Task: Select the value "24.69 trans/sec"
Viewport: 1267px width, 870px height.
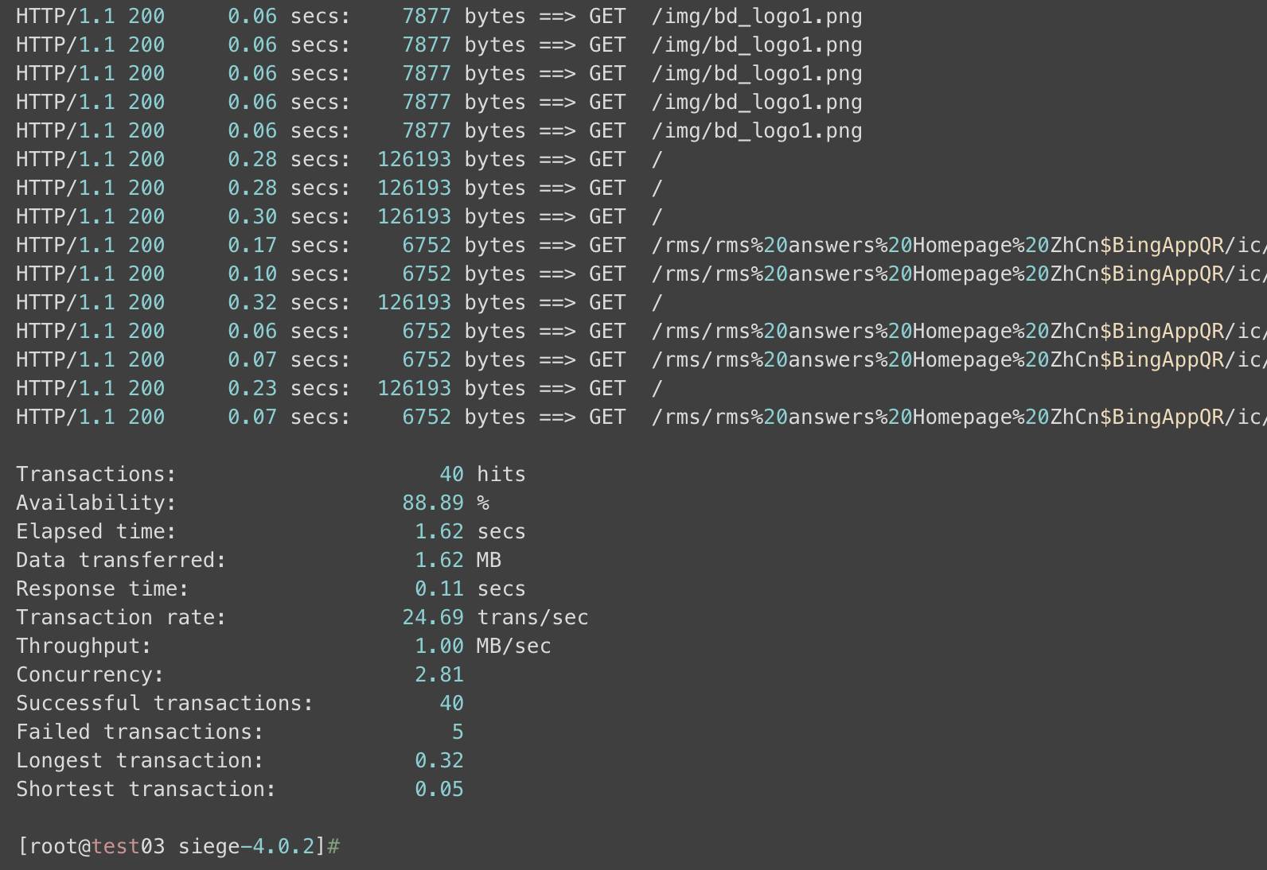Action: 495,617
